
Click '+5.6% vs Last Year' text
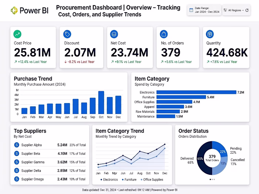click(178, 62)
